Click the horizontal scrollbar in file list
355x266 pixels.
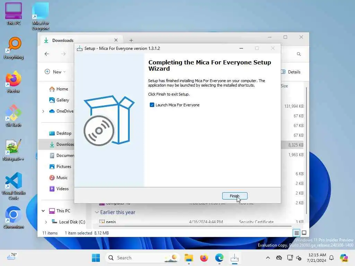[195, 226]
